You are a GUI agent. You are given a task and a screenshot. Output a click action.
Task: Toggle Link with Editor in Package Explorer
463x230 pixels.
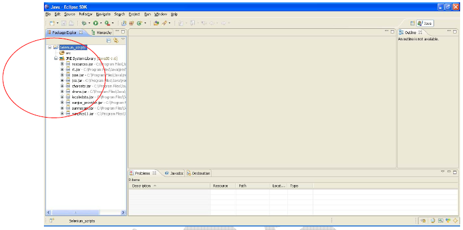116,40
